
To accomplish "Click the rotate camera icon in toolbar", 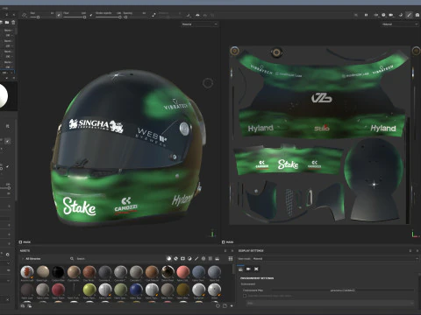I will pos(400,15).
